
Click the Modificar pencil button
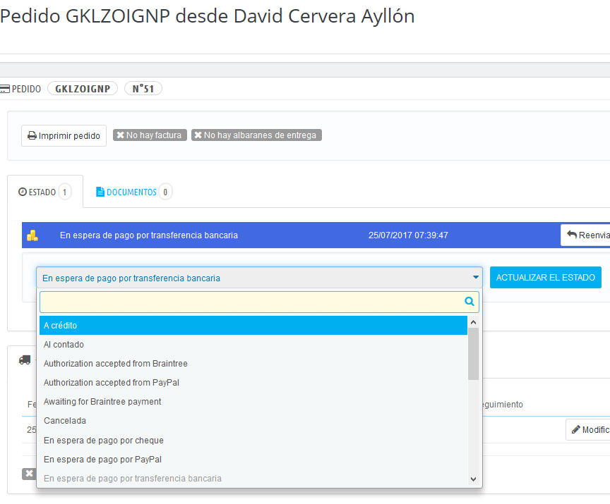(x=588, y=429)
